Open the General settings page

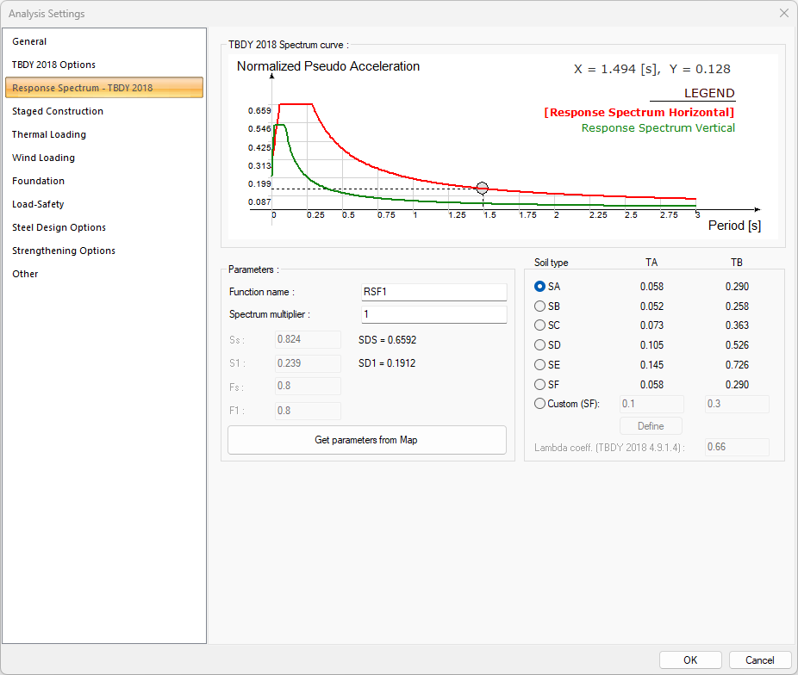[x=29, y=41]
